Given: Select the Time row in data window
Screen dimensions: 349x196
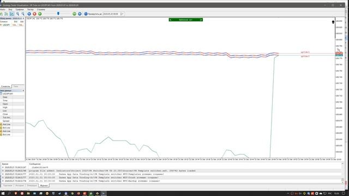Looking at the screenshot, I should (12, 101).
